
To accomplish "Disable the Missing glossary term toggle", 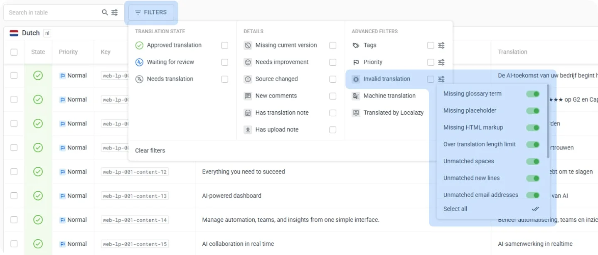I will click(x=533, y=94).
